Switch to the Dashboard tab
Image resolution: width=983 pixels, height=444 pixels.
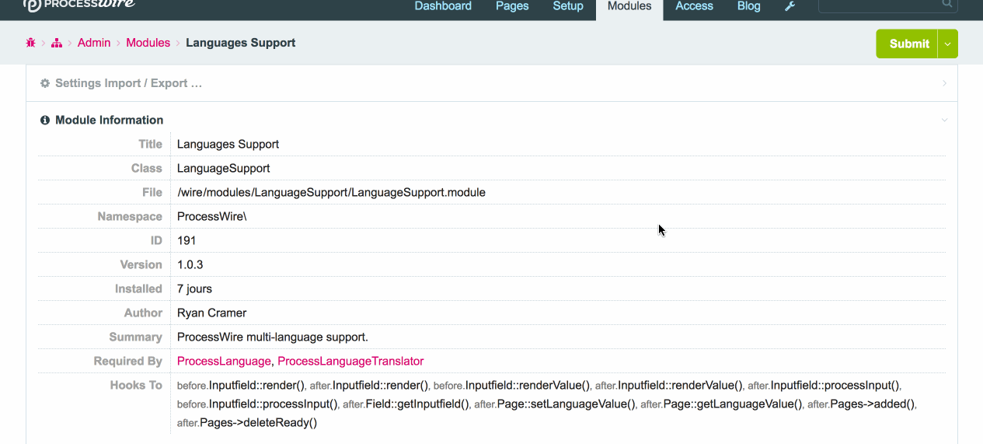pos(443,6)
